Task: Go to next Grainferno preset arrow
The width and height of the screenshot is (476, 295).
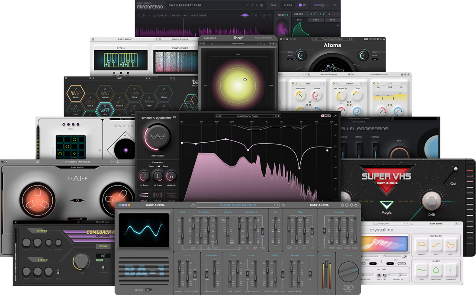Action: pos(257,5)
